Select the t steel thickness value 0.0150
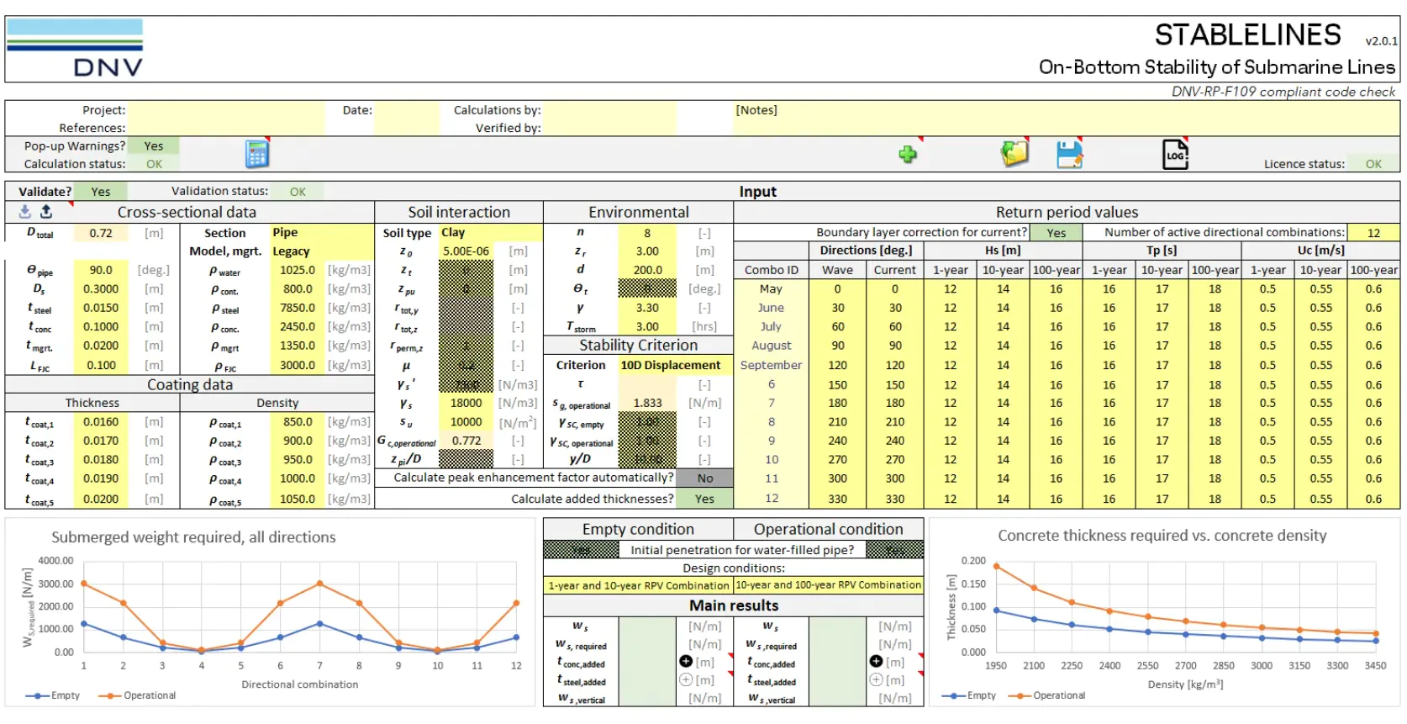 (x=101, y=308)
